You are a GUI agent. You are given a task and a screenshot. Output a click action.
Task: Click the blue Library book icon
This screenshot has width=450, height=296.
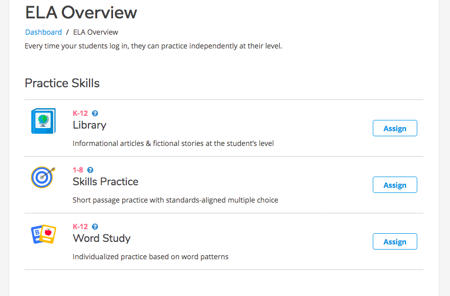[43, 121]
